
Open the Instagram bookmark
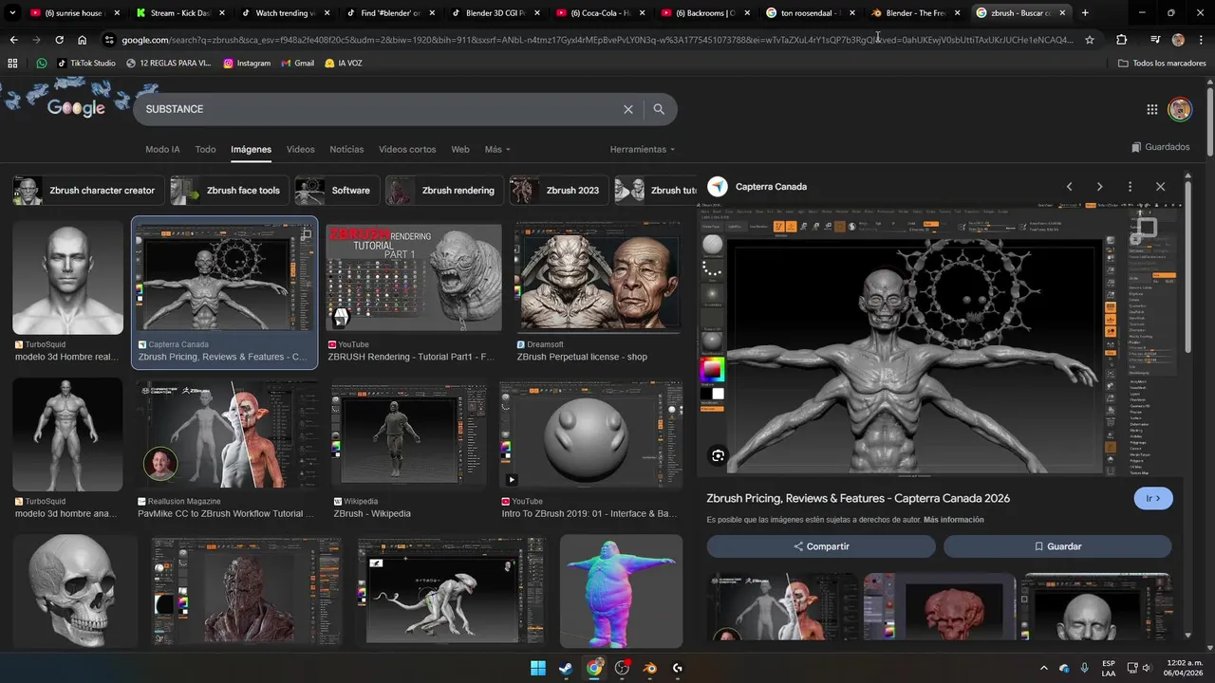[x=247, y=63]
